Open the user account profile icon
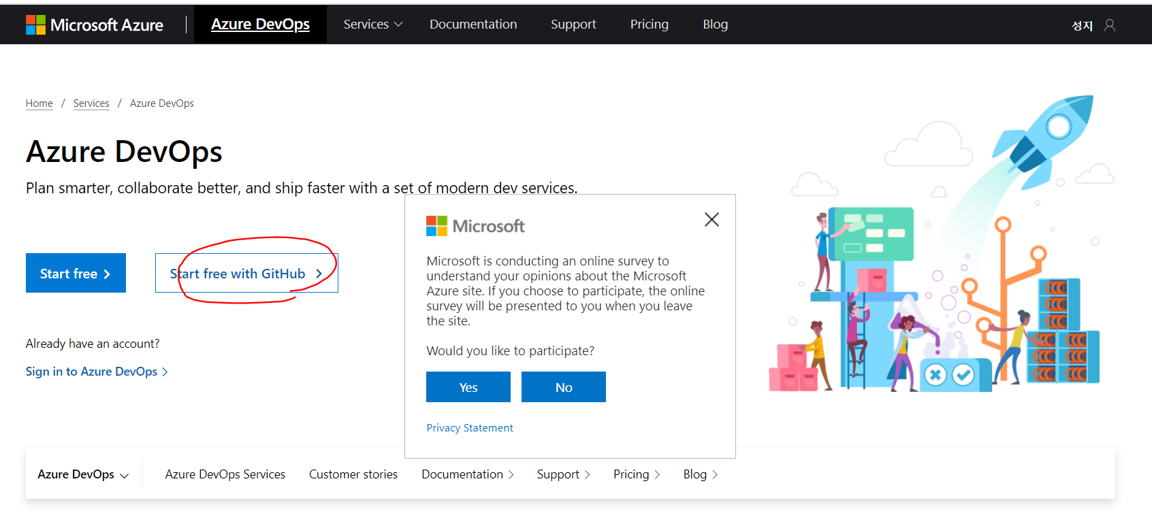The image size is (1152, 524). coord(1110,25)
